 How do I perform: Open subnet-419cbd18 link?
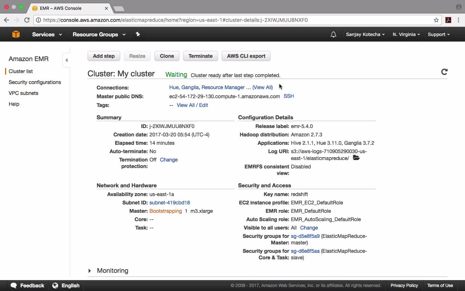coord(170,203)
